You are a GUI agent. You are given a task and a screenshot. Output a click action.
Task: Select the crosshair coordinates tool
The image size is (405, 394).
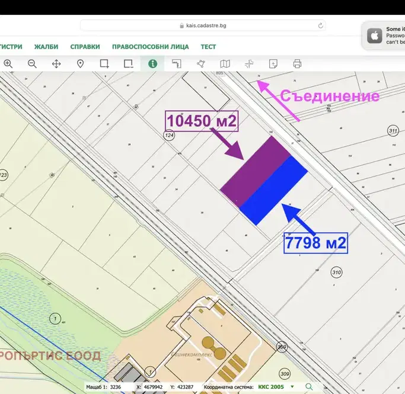[249, 64]
